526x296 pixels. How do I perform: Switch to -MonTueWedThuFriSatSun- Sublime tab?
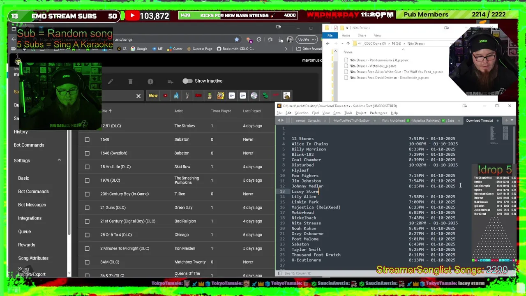351,120
